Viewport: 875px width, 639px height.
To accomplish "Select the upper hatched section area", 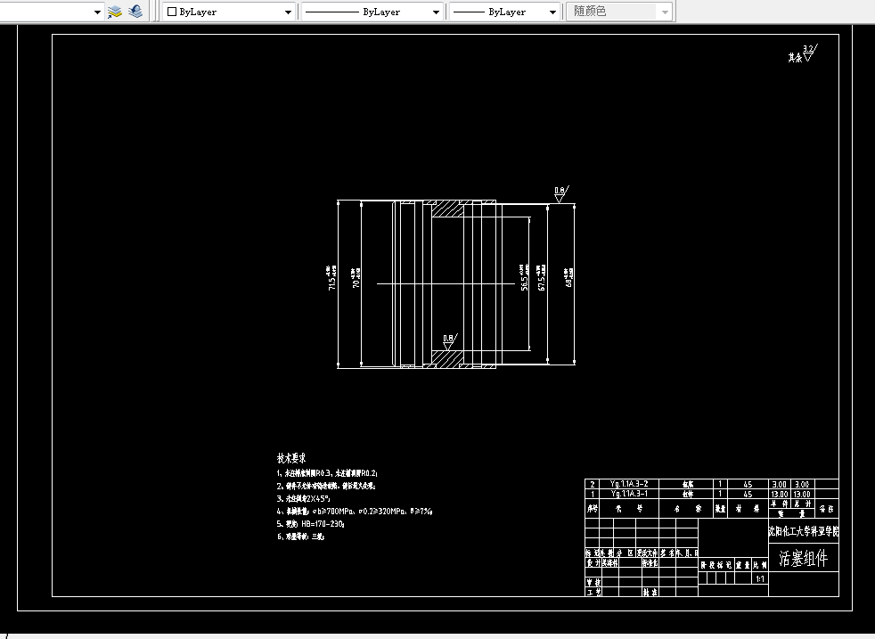I will (x=447, y=209).
